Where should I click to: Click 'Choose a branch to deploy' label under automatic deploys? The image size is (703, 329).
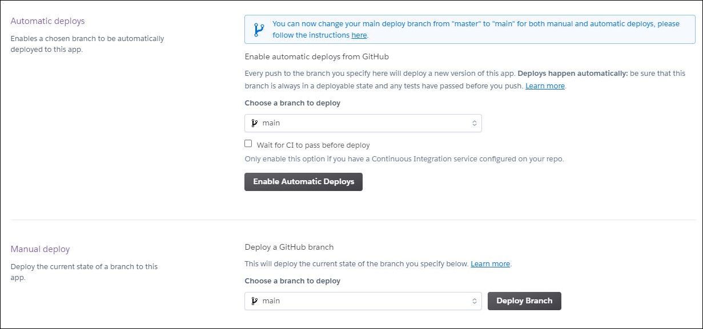(292, 103)
